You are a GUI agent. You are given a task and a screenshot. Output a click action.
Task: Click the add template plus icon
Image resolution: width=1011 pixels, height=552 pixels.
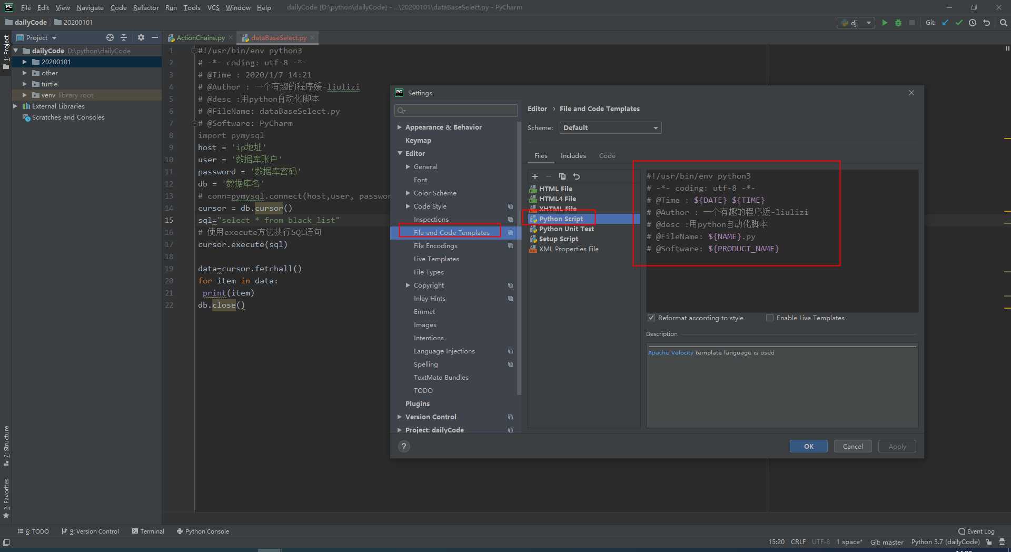pos(535,176)
